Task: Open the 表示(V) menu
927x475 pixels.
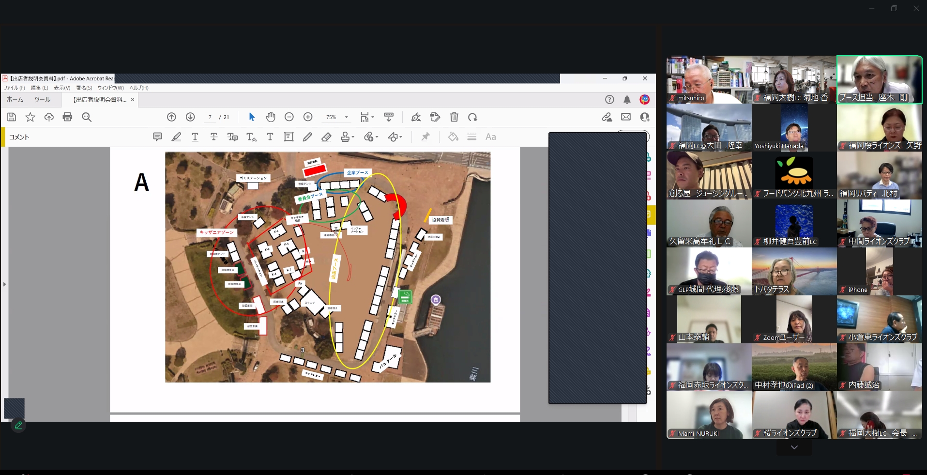Action: (x=61, y=88)
